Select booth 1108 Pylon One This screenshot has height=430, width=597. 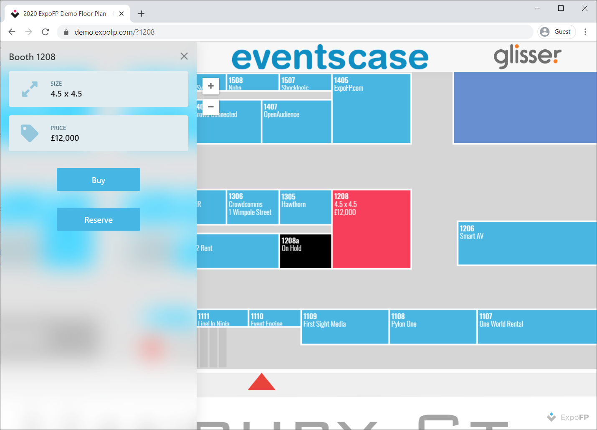[433, 327]
